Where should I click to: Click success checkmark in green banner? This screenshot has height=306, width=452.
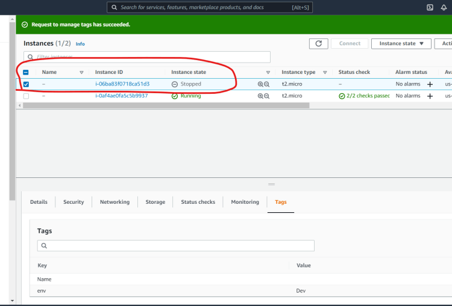click(x=25, y=25)
